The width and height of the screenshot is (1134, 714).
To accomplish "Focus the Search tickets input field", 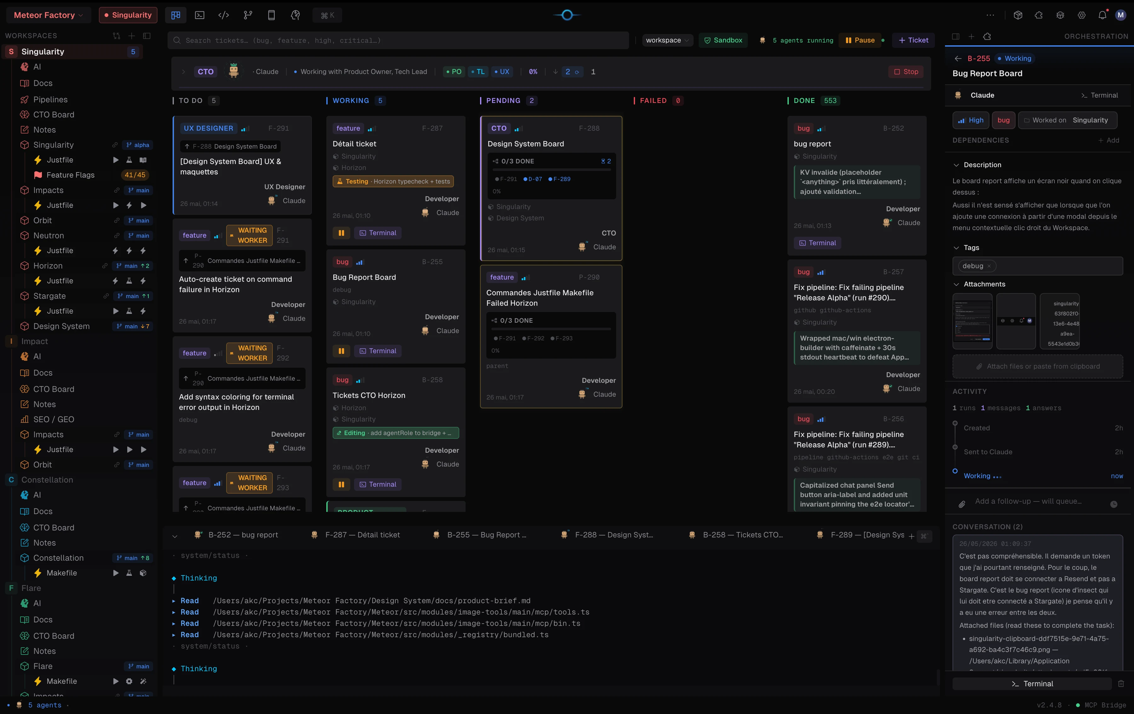I will point(398,41).
